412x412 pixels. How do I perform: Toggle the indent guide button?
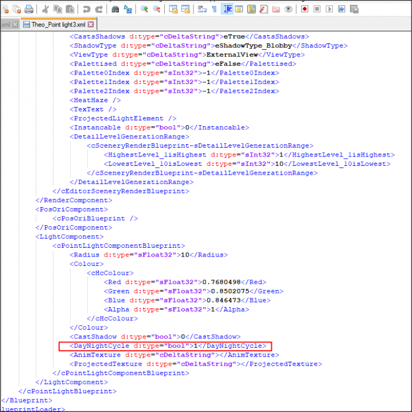pyautogui.click(x=227, y=9)
